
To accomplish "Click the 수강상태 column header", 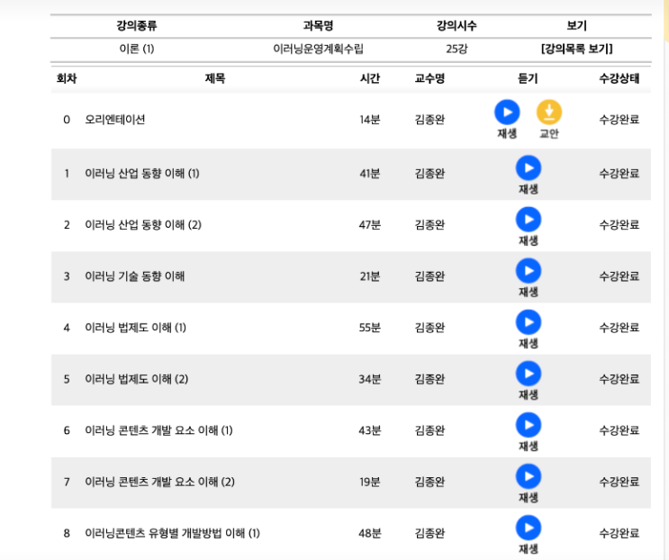I will pyautogui.click(x=619, y=79).
